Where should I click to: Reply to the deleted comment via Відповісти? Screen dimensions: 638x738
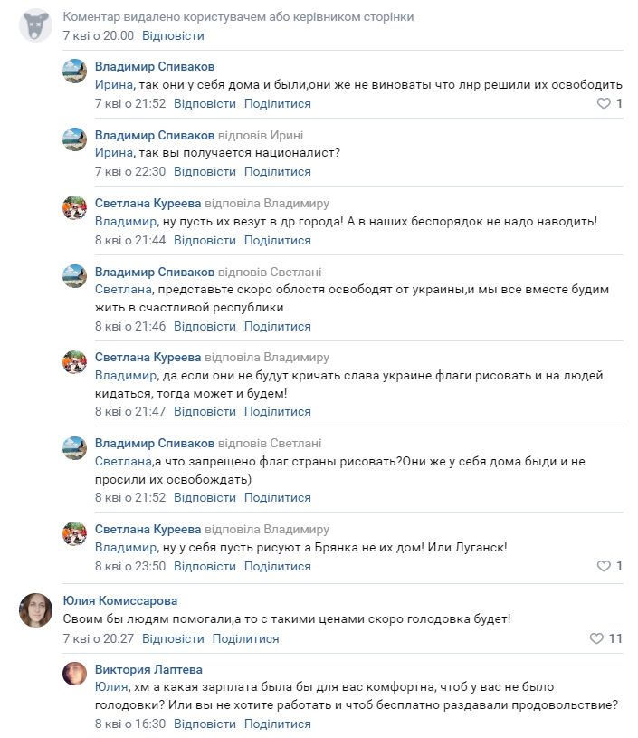173,36
